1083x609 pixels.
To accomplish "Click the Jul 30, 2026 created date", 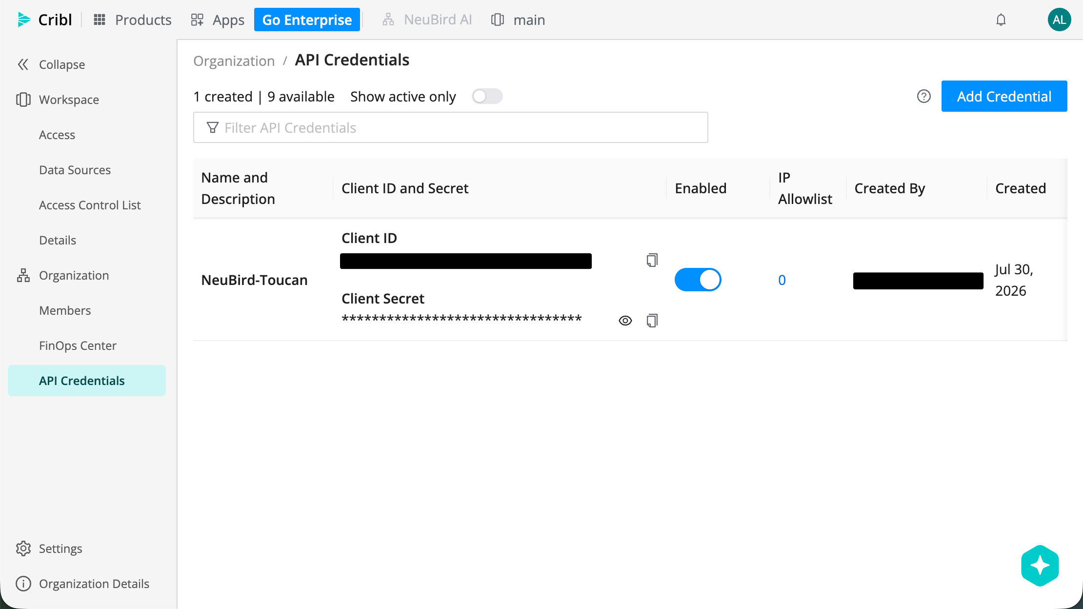I will (x=1014, y=280).
